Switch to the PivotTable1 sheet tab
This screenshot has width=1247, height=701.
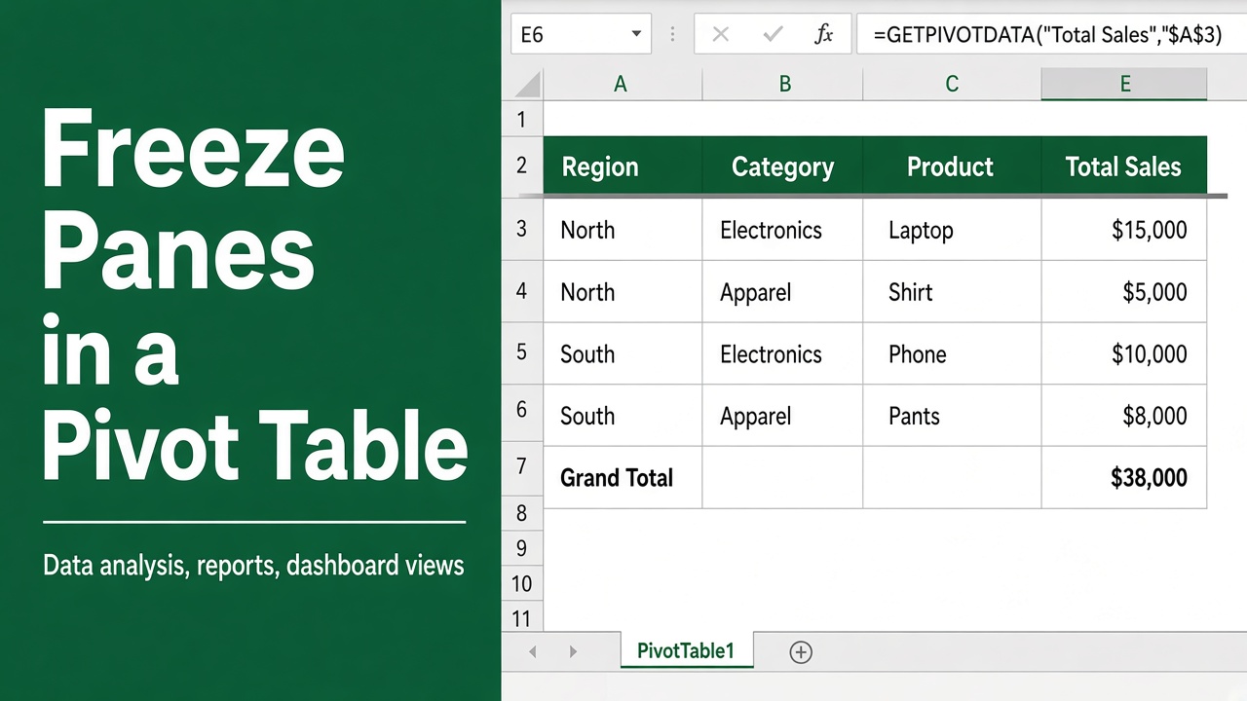[x=686, y=651]
